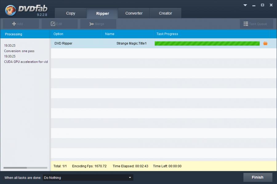Screen dimensions: 277x184
Task: Open the output folder for Strange Magic
Action: click(265, 43)
